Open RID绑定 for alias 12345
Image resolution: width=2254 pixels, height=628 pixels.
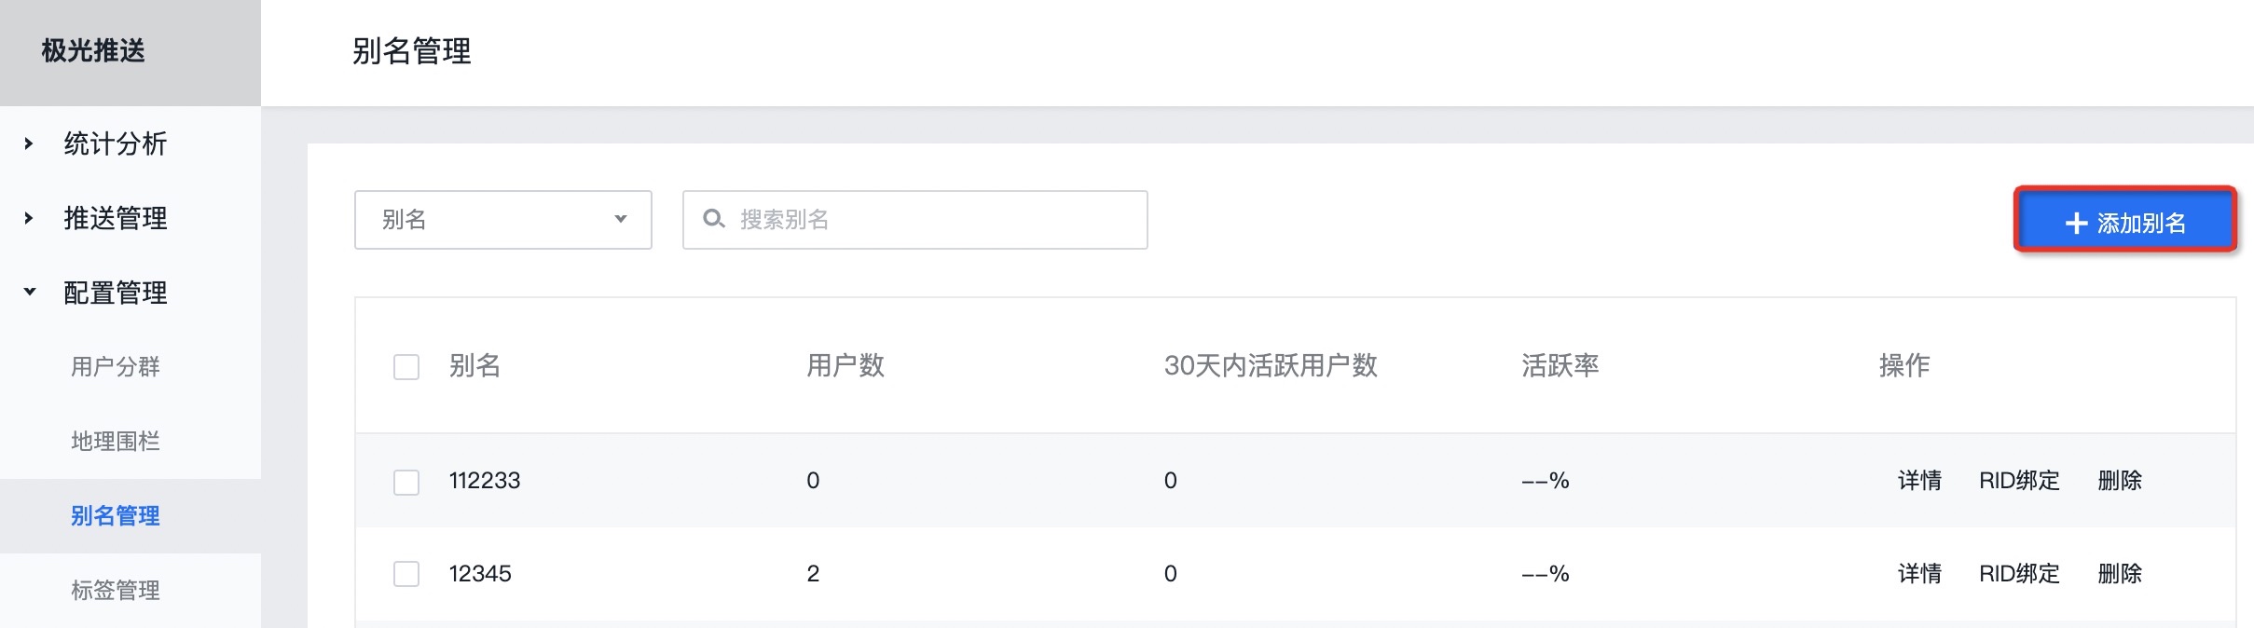click(2019, 574)
